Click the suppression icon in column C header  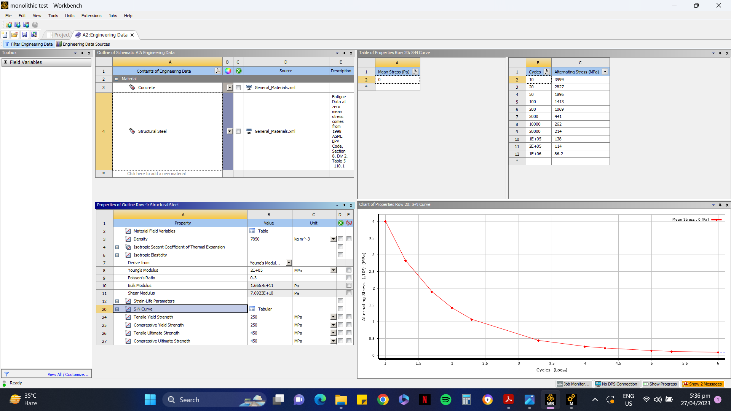coord(238,71)
